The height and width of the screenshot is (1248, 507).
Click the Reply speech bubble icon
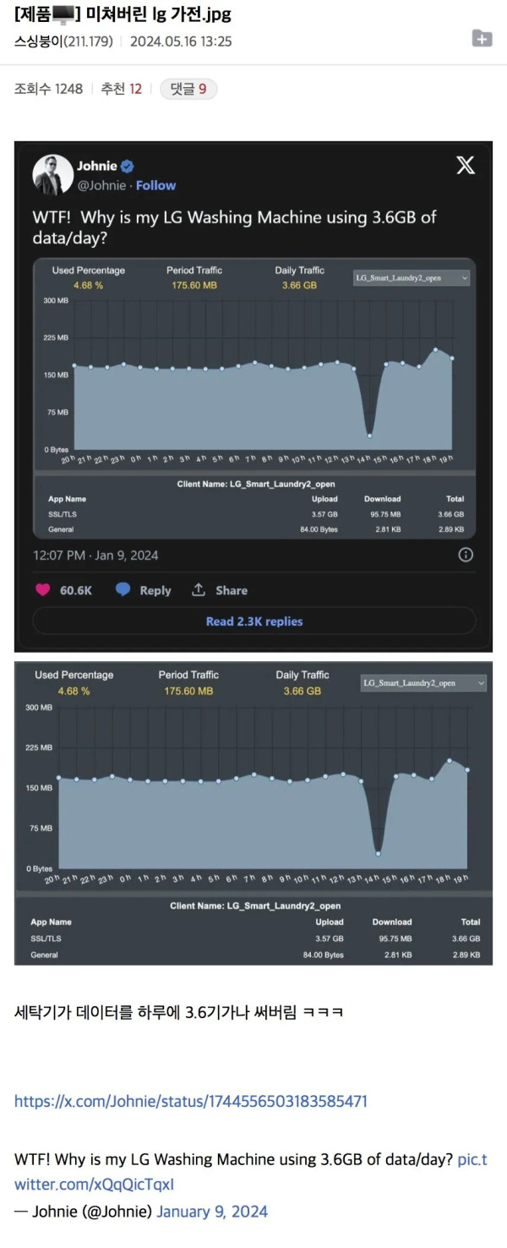click(123, 589)
